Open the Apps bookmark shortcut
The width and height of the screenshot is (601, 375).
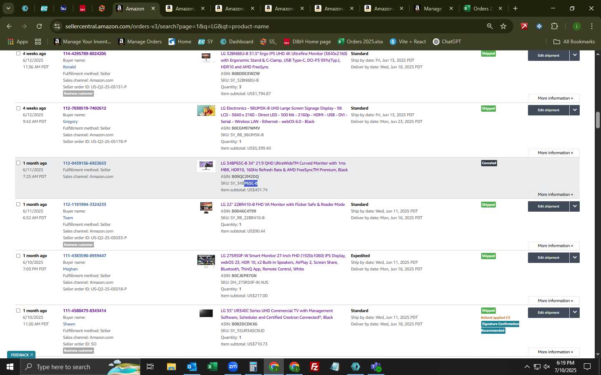[x=18, y=42]
